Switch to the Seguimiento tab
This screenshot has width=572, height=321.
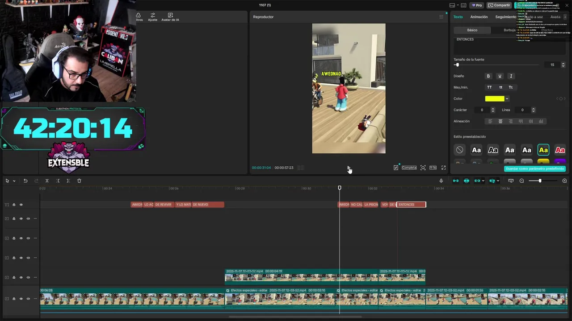pos(505,17)
